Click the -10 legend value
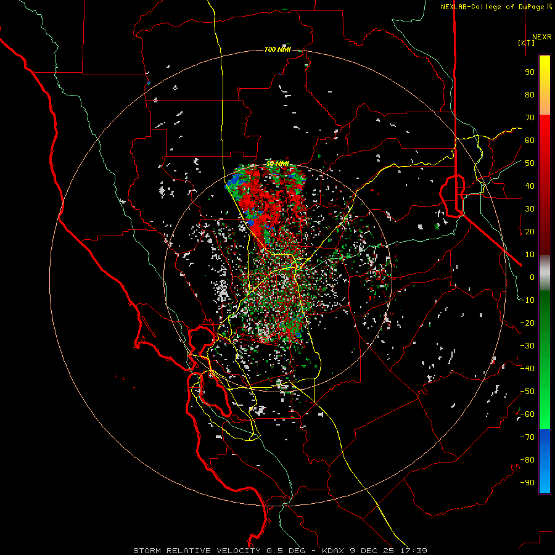The height and width of the screenshot is (555, 555). pos(527,300)
